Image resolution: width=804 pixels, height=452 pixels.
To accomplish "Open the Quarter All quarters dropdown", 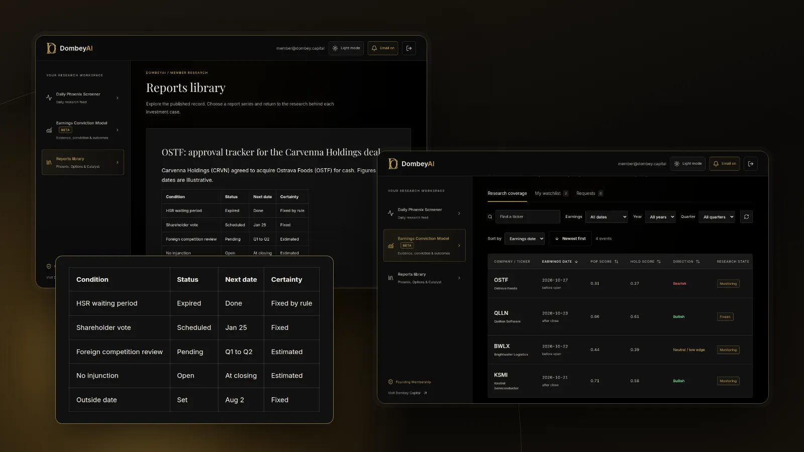I will pos(717,217).
